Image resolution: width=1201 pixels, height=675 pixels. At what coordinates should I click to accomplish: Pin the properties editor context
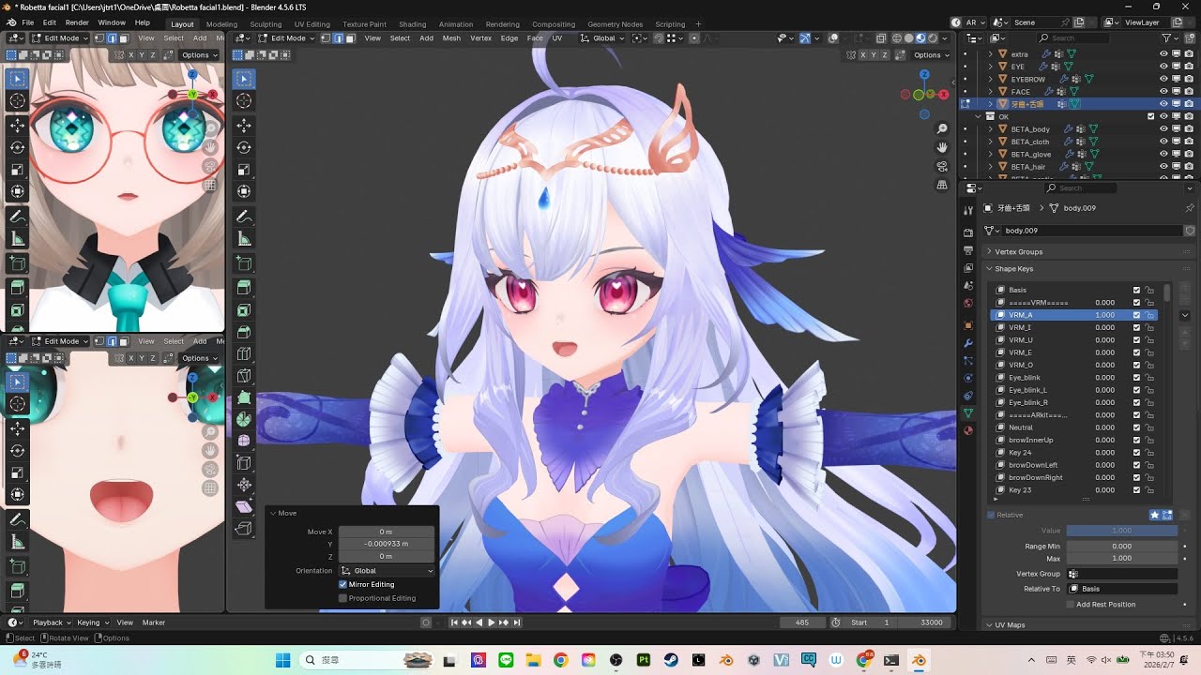[1190, 208]
